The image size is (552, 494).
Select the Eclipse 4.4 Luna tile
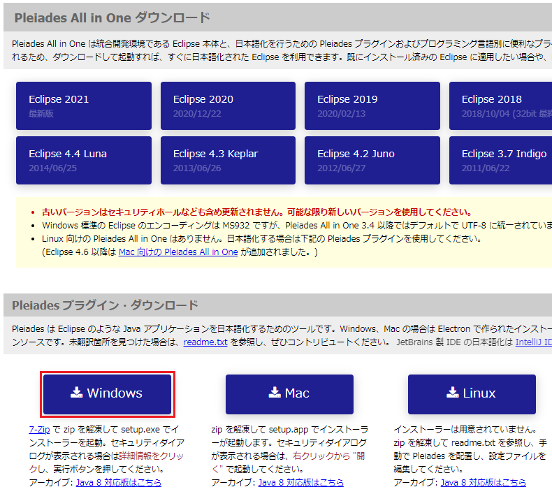point(84,160)
